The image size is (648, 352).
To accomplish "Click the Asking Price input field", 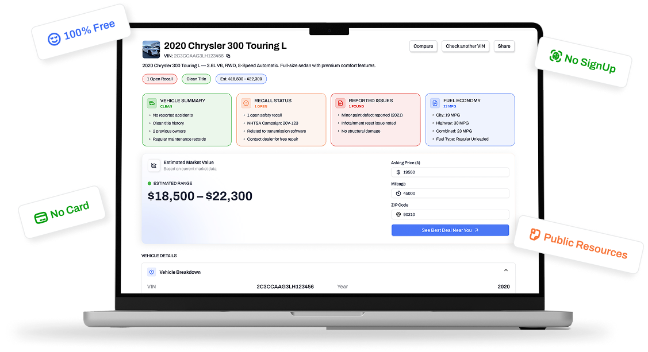I will click(450, 172).
